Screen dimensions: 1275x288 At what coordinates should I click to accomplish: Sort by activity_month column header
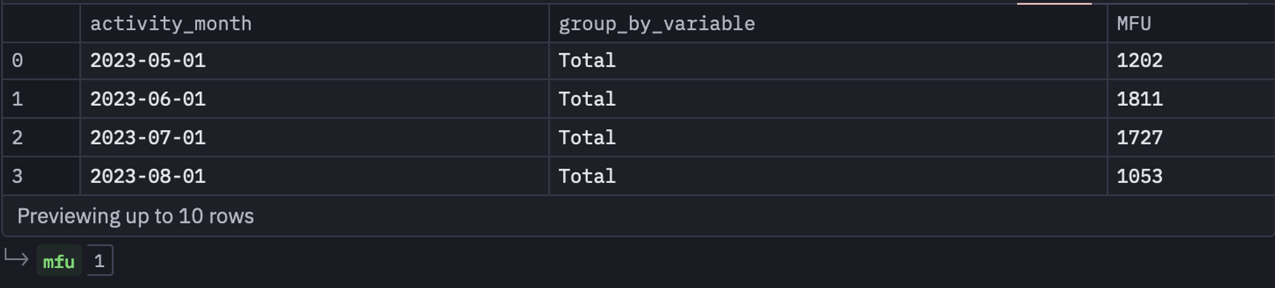coord(314,24)
